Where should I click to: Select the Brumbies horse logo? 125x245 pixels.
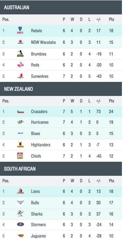click(x=20, y=53)
